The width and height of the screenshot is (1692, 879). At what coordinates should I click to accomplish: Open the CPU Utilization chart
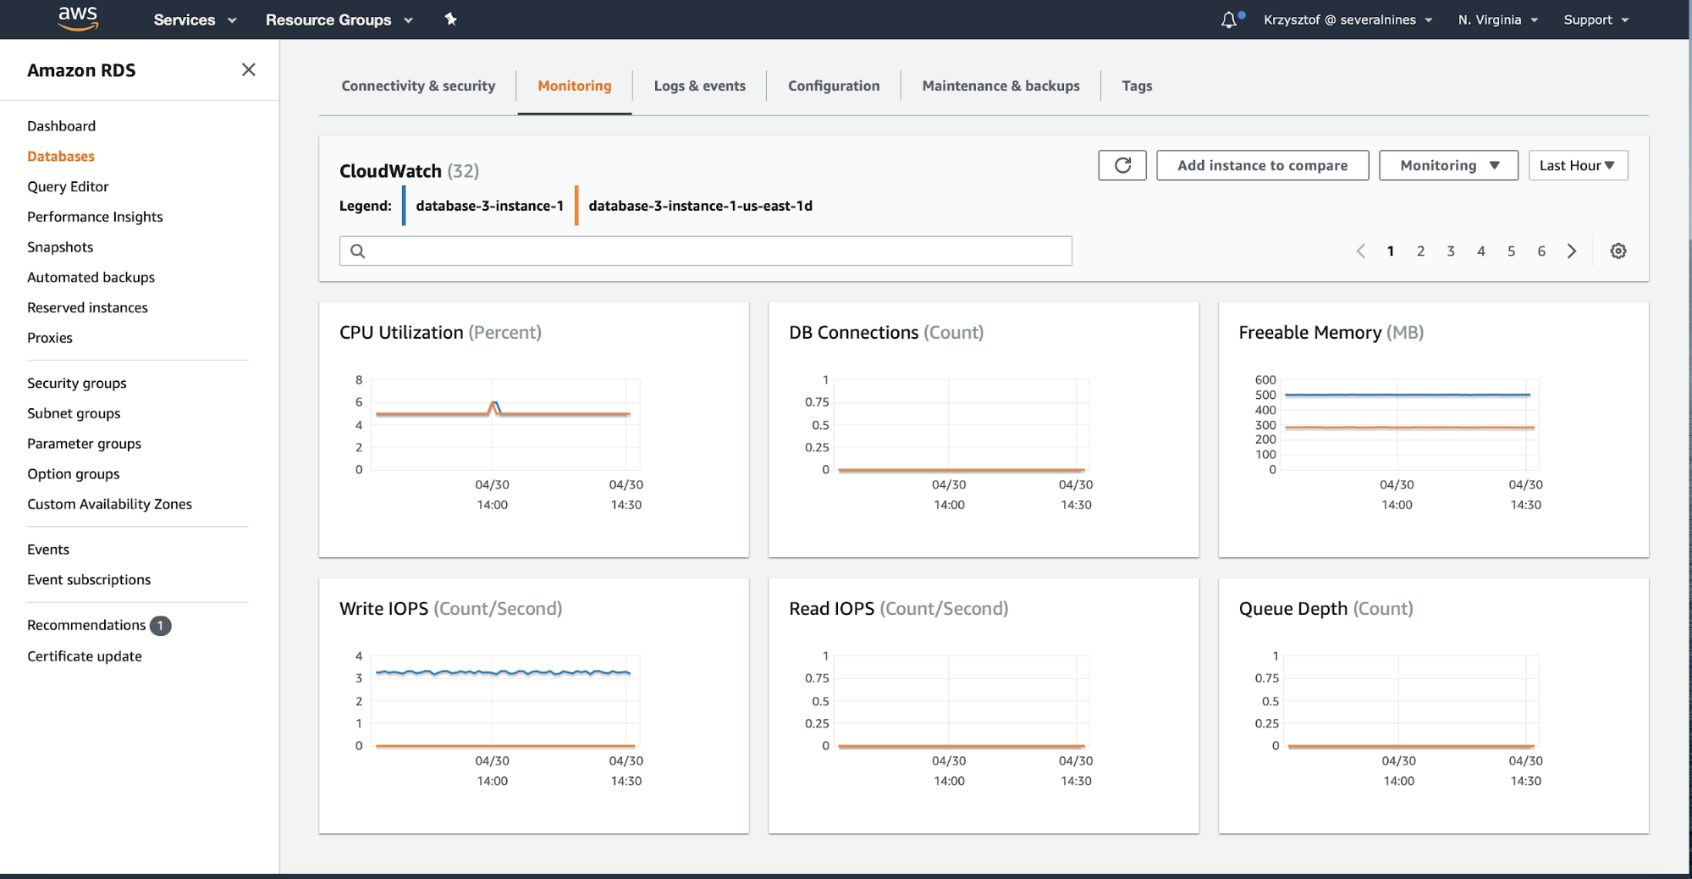(533, 429)
